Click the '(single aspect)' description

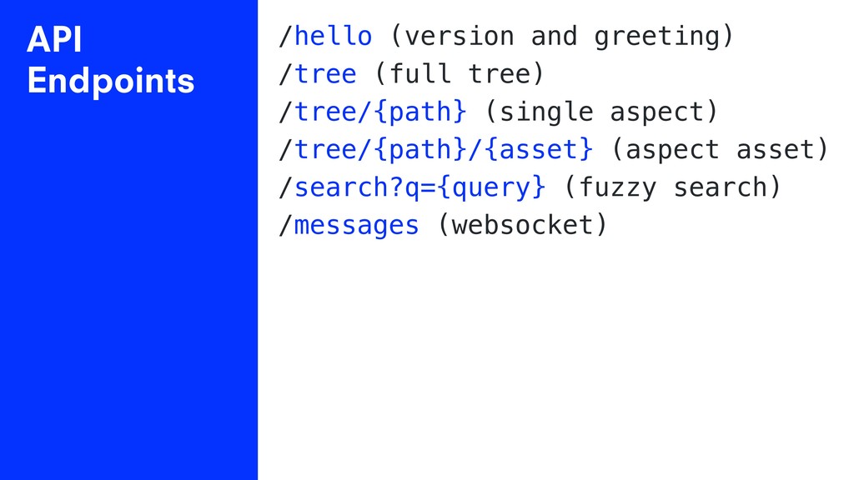(601, 112)
